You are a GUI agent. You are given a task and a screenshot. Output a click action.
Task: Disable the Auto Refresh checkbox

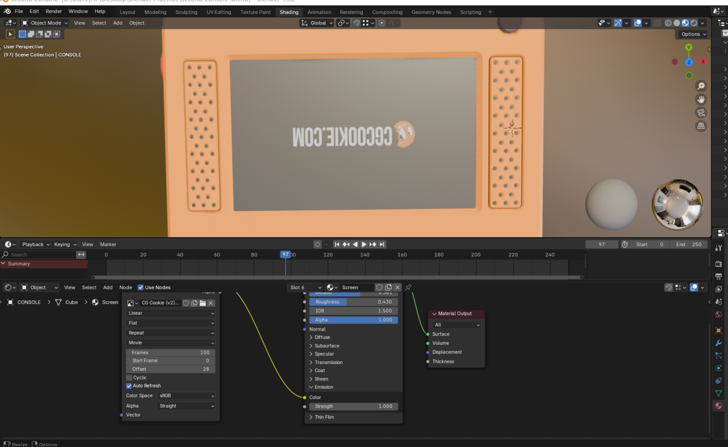point(129,386)
